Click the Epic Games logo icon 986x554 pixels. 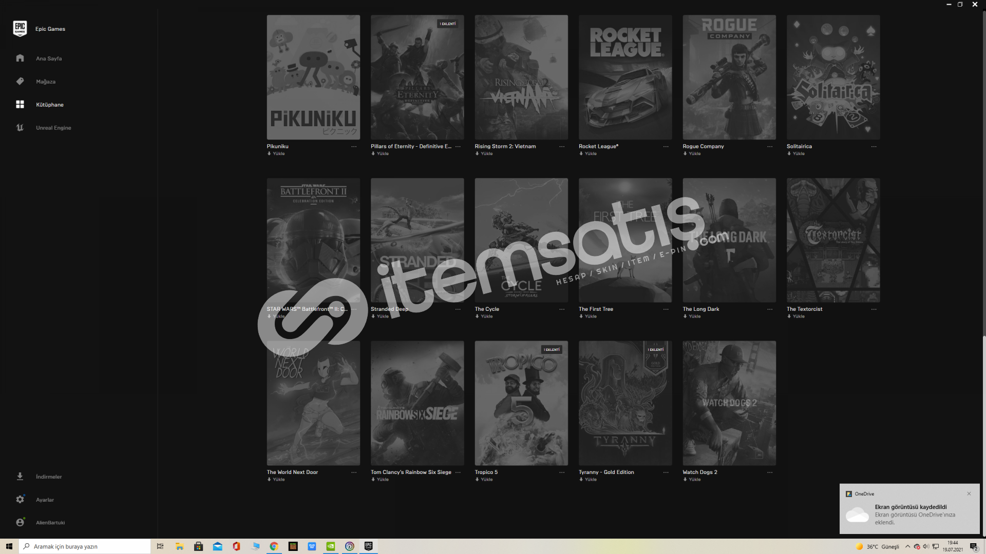(x=20, y=28)
